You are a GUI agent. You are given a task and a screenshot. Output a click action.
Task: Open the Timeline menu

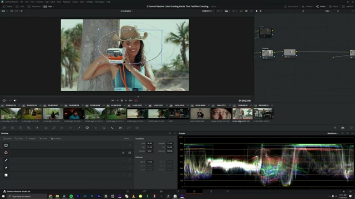point(40,2)
